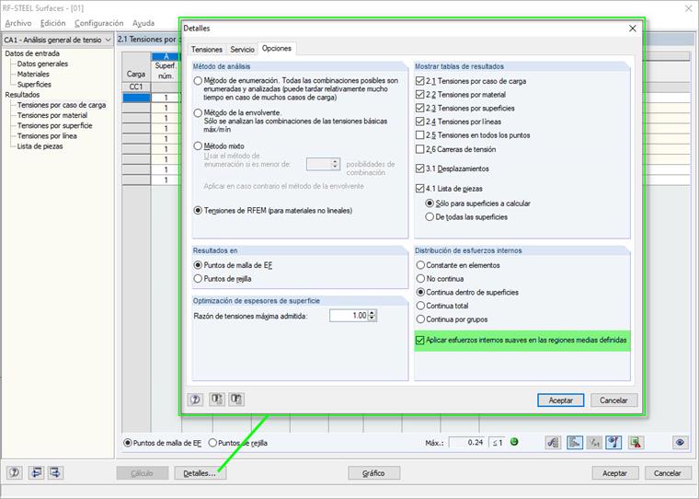Image resolution: width=699 pixels, height=499 pixels.
Task: Toggle the eye-and-member view selection icon
Action: (x=613, y=443)
